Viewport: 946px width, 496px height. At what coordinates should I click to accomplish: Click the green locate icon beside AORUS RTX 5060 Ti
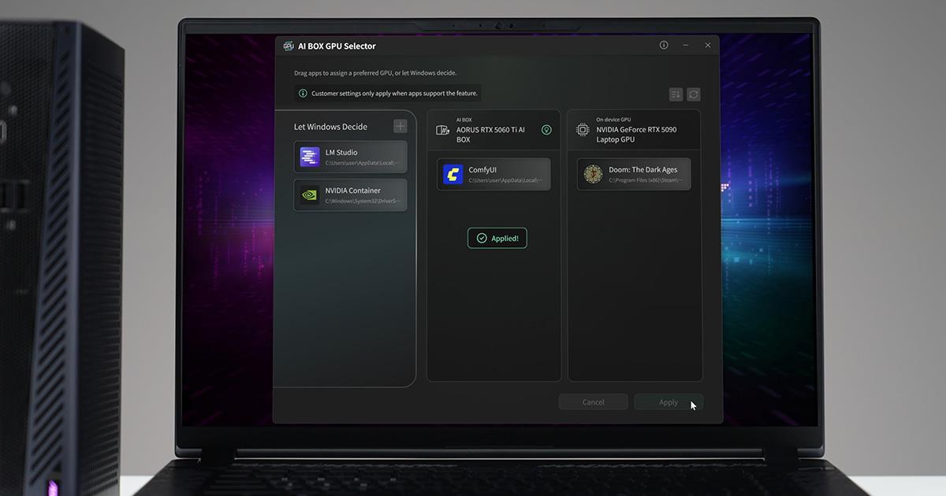coord(546,130)
